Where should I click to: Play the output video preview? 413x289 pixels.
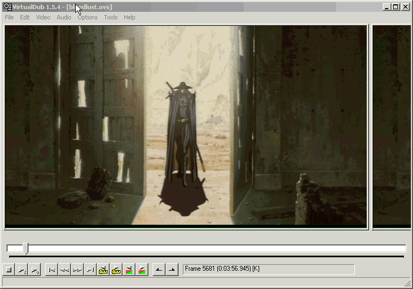[x=35, y=270]
